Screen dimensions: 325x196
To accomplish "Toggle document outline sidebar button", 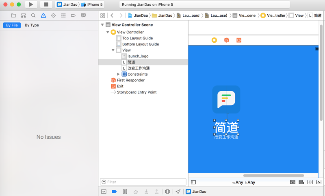I will tap(193, 182).
